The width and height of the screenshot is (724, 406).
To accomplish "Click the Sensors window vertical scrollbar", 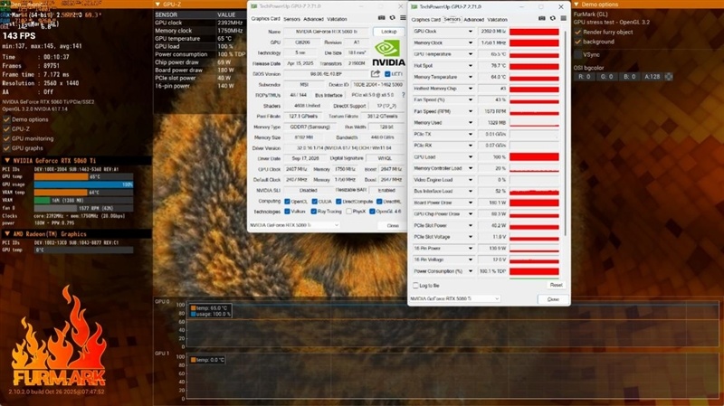I will point(566,132).
